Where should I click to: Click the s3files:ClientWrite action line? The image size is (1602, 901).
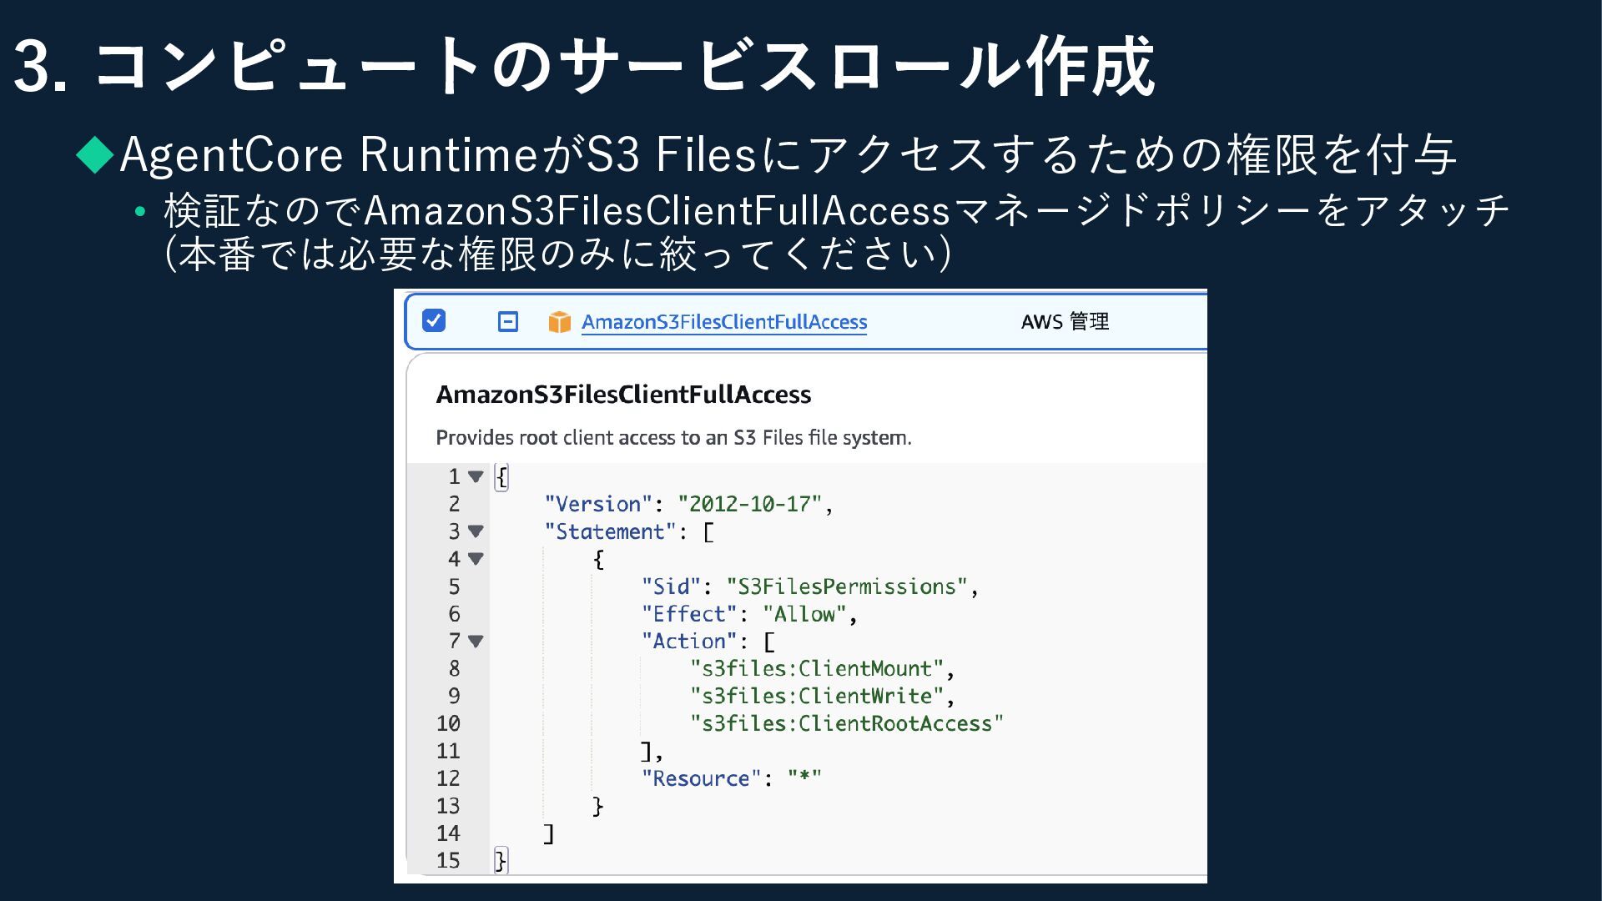pos(816,697)
